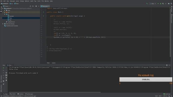Click the donation progress bar showing 0 RUB
Screen dimensions: 173x97
146,79
